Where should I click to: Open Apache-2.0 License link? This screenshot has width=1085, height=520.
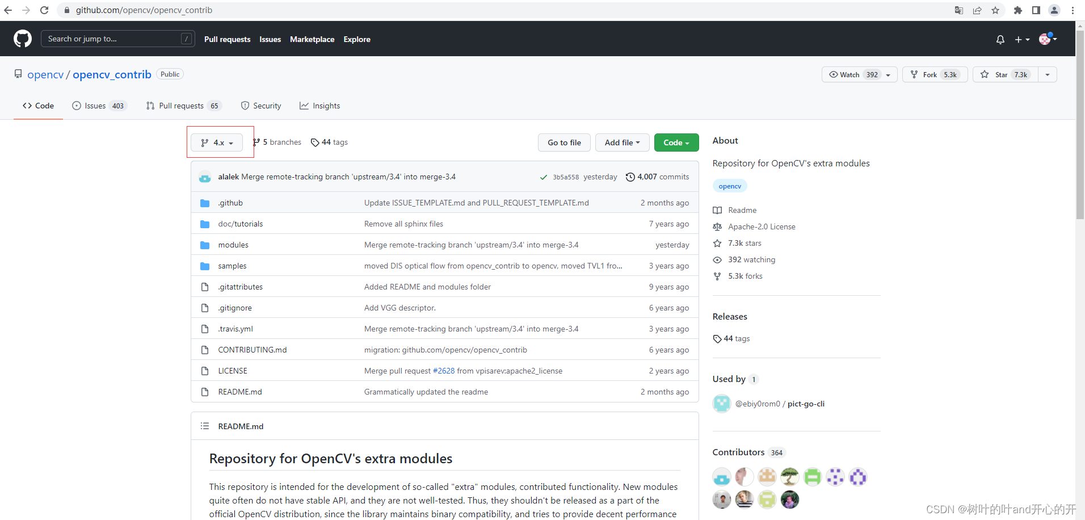click(x=754, y=227)
